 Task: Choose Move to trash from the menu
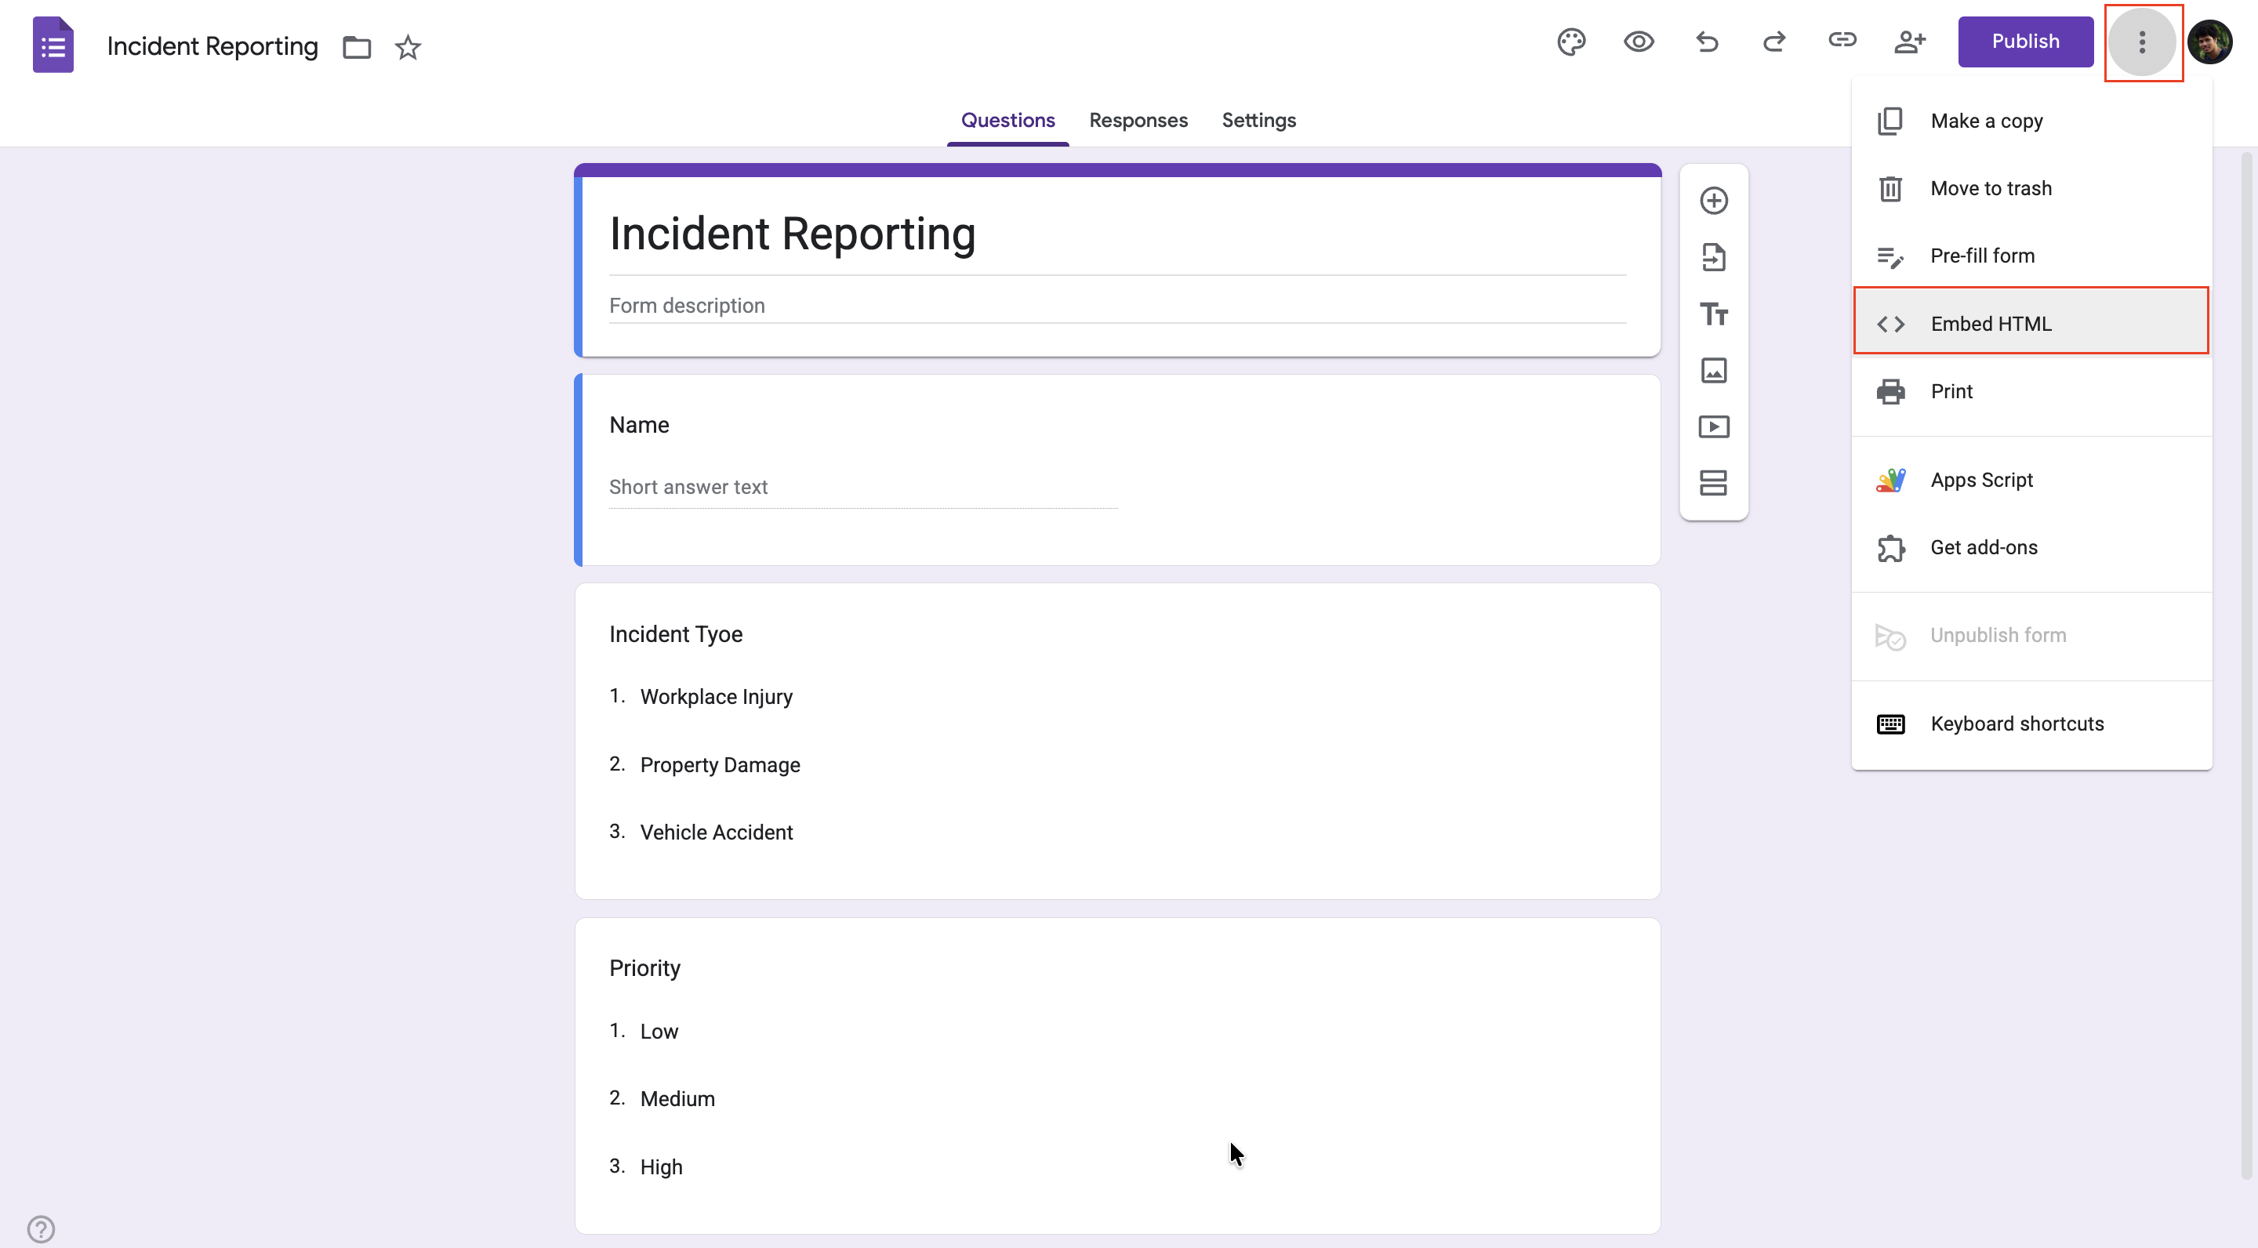coord(1991,187)
